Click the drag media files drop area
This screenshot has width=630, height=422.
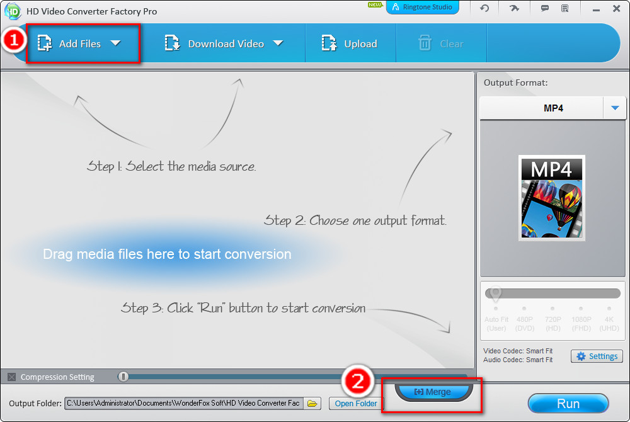[x=167, y=254]
